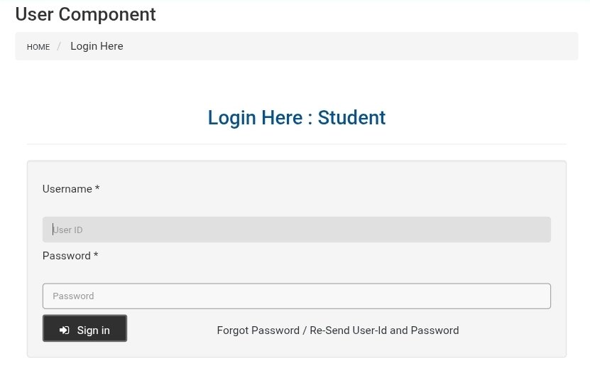Screen dimensions: 590x366
Task: Click the asterisk beside Username
Action: pyautogui.click(x=97, y=189)
